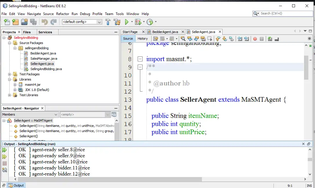This screenshot has height=188, width=315.
Task: Click the Next Bookmark icon
Action: (225, 39)
